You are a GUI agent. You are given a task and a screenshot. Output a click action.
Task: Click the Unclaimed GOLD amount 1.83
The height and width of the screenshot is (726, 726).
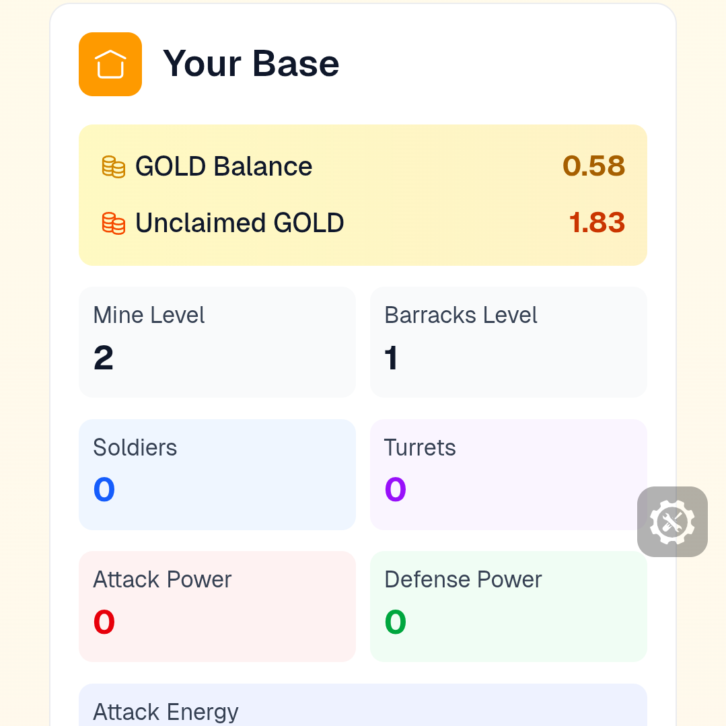point(597,223)
